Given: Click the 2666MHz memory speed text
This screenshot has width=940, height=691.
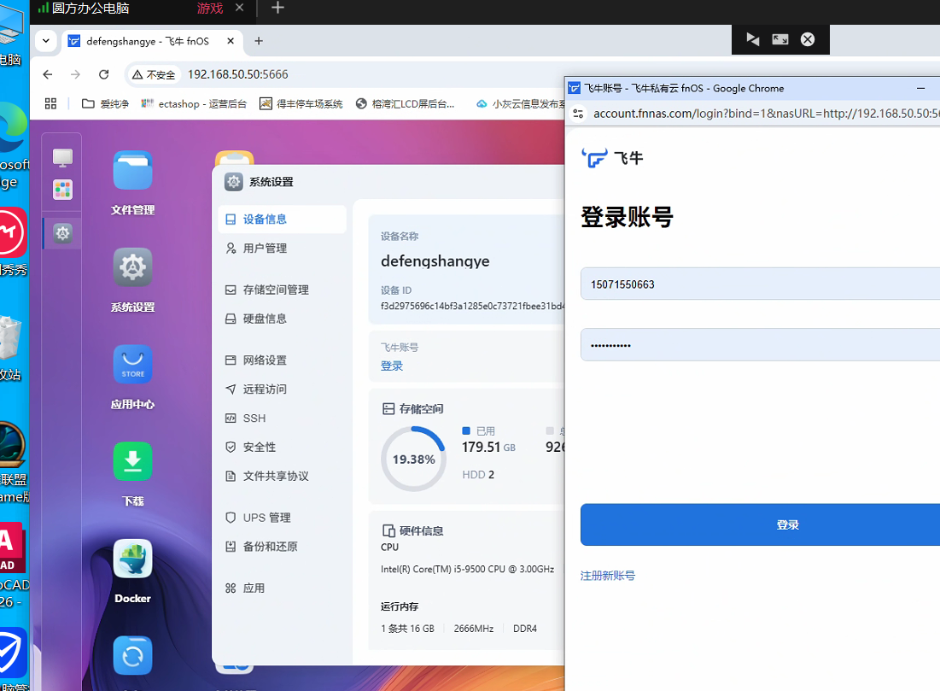Looking at the screenshot, I should tap(474, 629).
